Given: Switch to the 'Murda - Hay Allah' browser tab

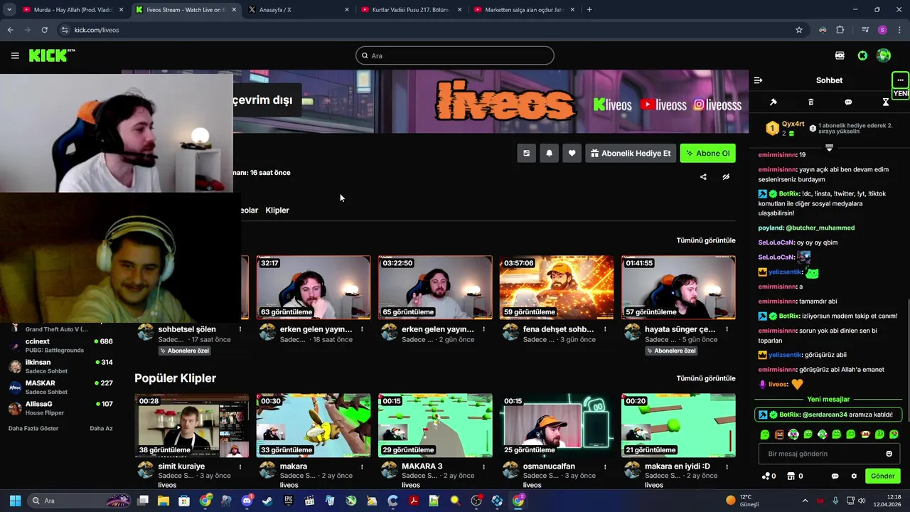Looking at the screenshot, I should tap(72, 10).
